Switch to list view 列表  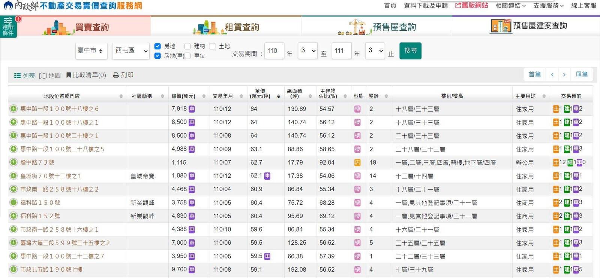pos(24,75)
